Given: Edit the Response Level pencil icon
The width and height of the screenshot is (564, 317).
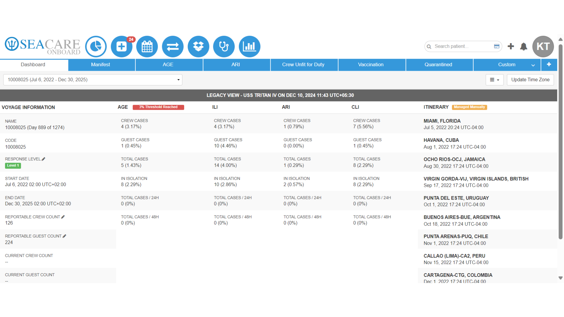Looking at the screenshot, I should click(x=43, y=159).
